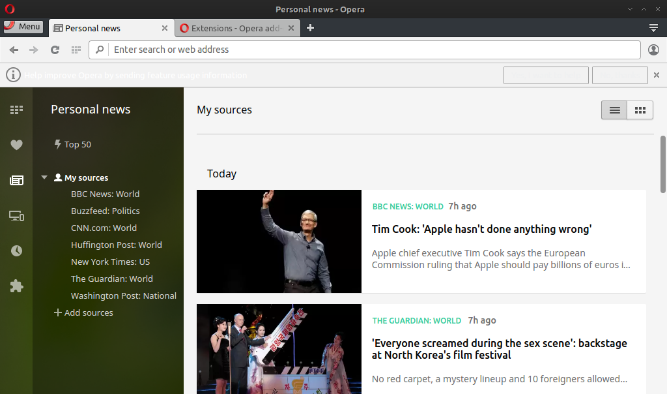Open Speed Dial from the sidebar
This screenshot has height=394, width=667.
tap(16, 110)
